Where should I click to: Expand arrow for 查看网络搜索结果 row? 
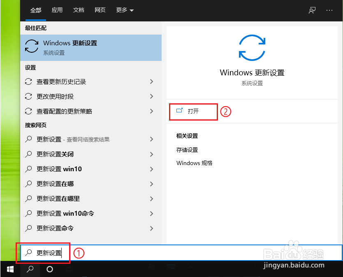[x=152, y=139]
